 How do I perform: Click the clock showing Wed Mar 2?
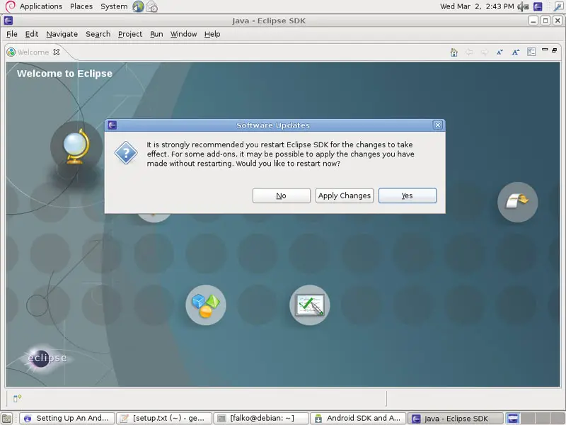tap(477, 6)
